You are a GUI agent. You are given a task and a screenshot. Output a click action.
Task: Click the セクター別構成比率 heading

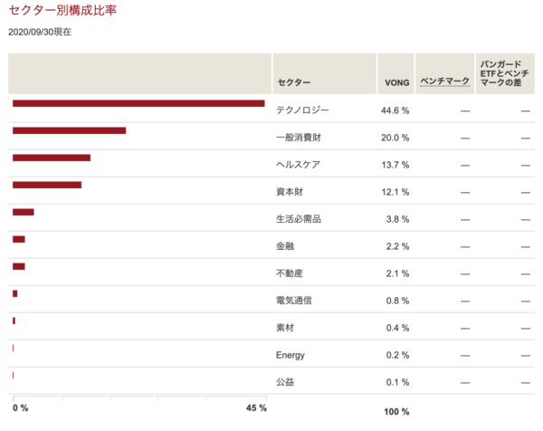pyautogui.click(x=62, y=10)
